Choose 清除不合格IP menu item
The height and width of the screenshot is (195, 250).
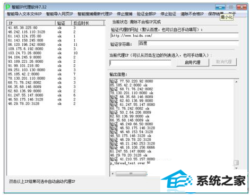coord(192,14)
